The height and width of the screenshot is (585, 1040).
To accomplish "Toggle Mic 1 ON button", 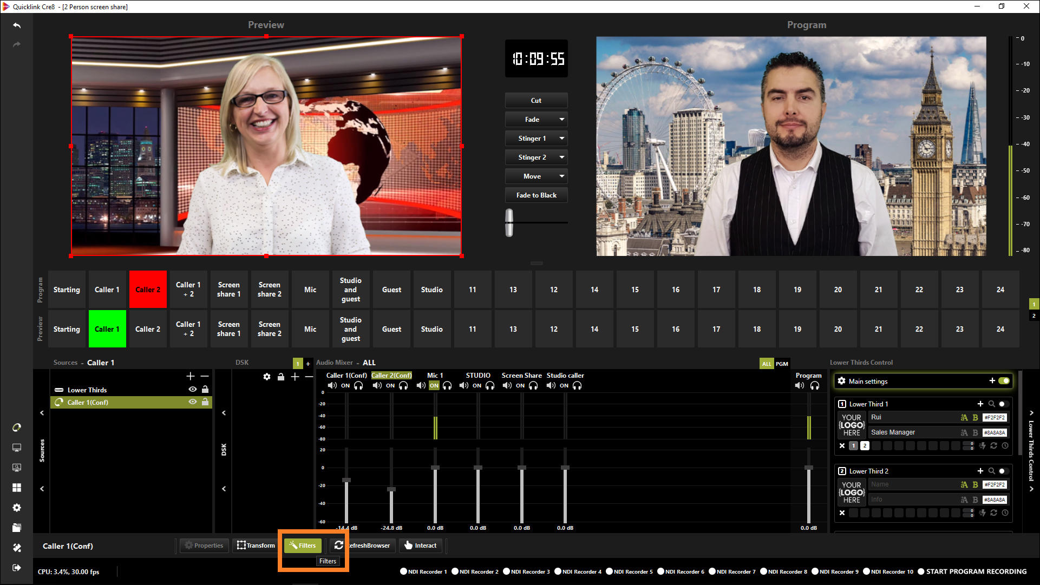I will (x=434, y=386).
